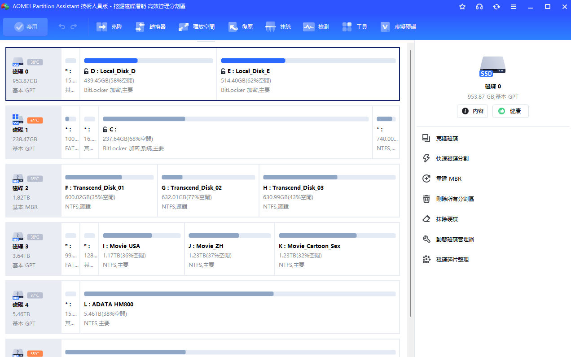Select 快速磁碟分割 quick partition option
The width and height of the screenshot is (571, 357).
(x=452, y=159)
